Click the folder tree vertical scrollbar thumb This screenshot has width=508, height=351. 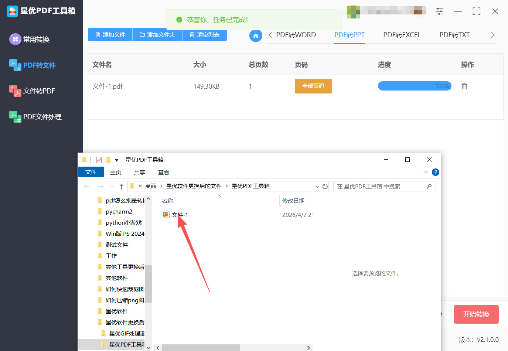click(148, 284)
